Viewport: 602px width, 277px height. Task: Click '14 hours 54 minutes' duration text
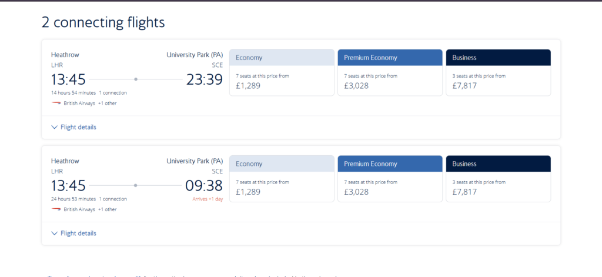click(x=73, y=92)
